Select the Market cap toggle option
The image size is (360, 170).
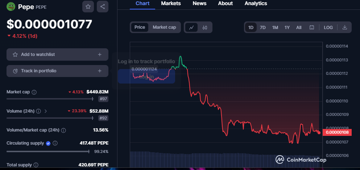[x=164, y=27]
